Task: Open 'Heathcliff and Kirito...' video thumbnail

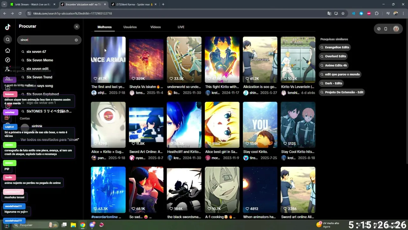Action: 184,125
